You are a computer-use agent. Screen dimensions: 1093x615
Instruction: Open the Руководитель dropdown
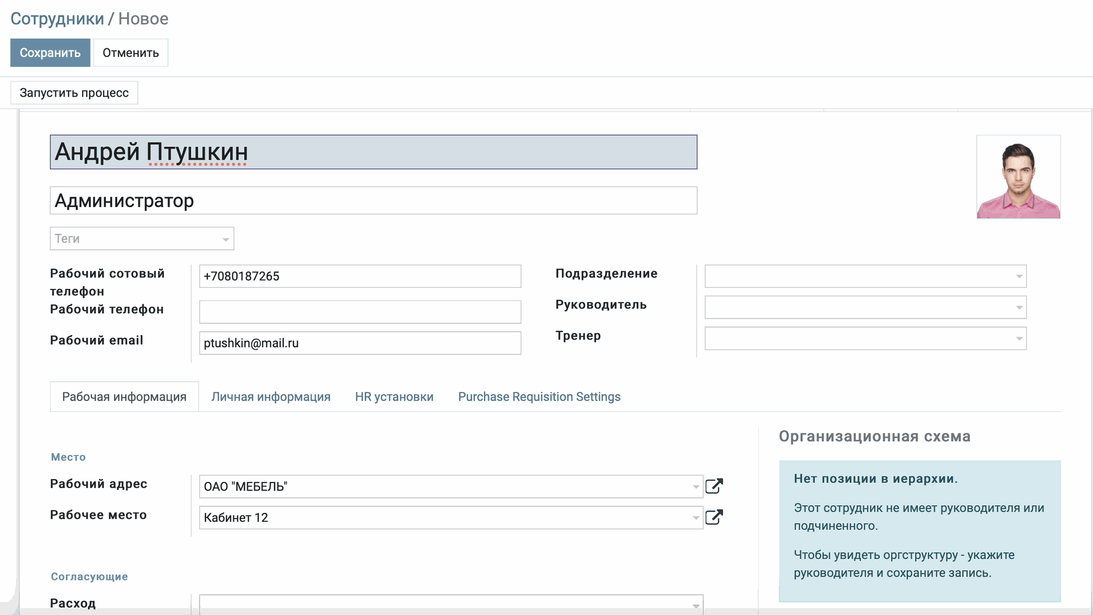coord(1019,308)
